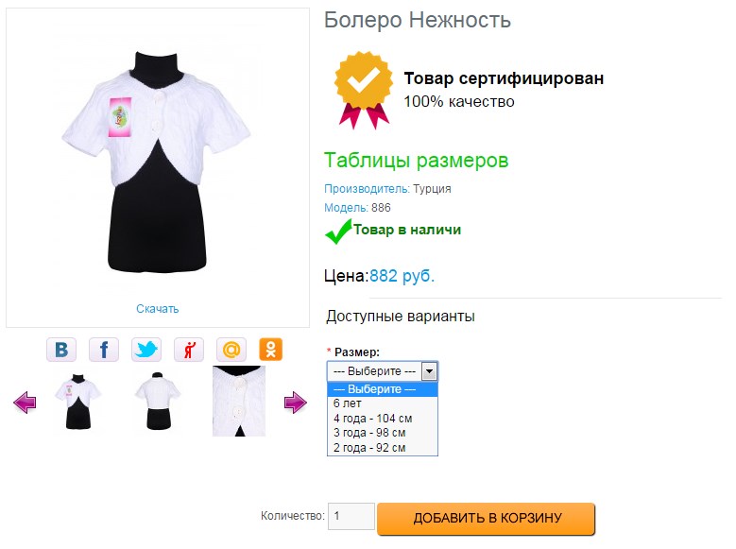This screenshot has height=549, width=736.
Task: Open the close-up buttons thumbnail
Action: pos(239,402)
